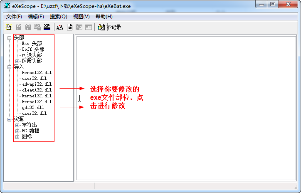Viewport: 301px width, 193px height.
Task: Expand the 区段头部 node
Action: pyautogui.click(x=17, y=61)
